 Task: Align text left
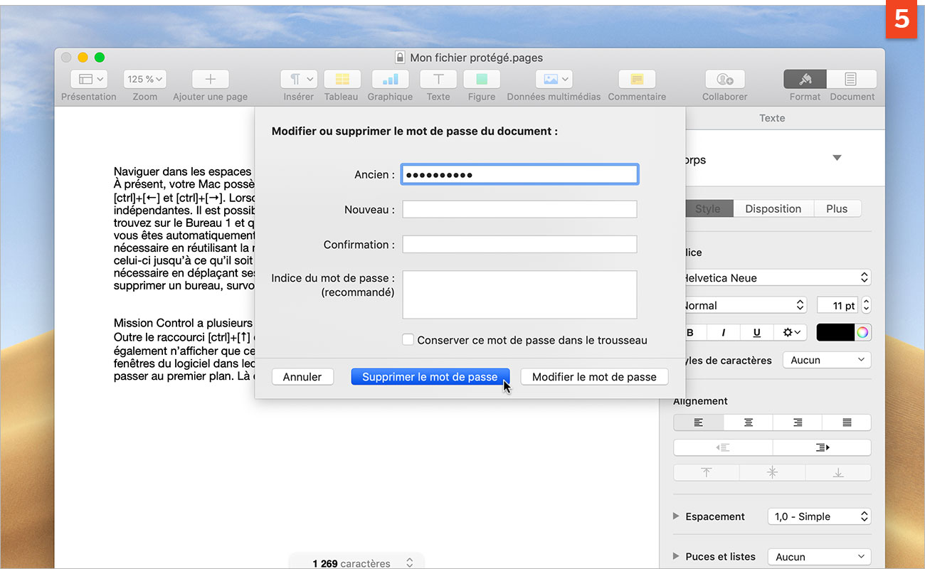click(699, 422)
